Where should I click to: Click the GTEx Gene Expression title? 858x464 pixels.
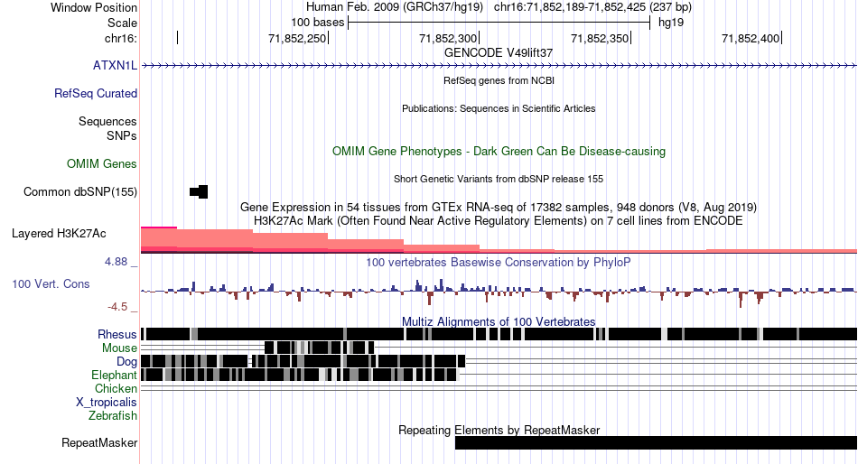pyautogui.click(x=499, y=208)
